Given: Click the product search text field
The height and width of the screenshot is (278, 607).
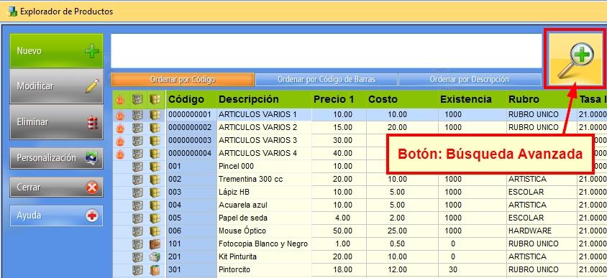Looking at the screenshot, I should coord(326,51).
